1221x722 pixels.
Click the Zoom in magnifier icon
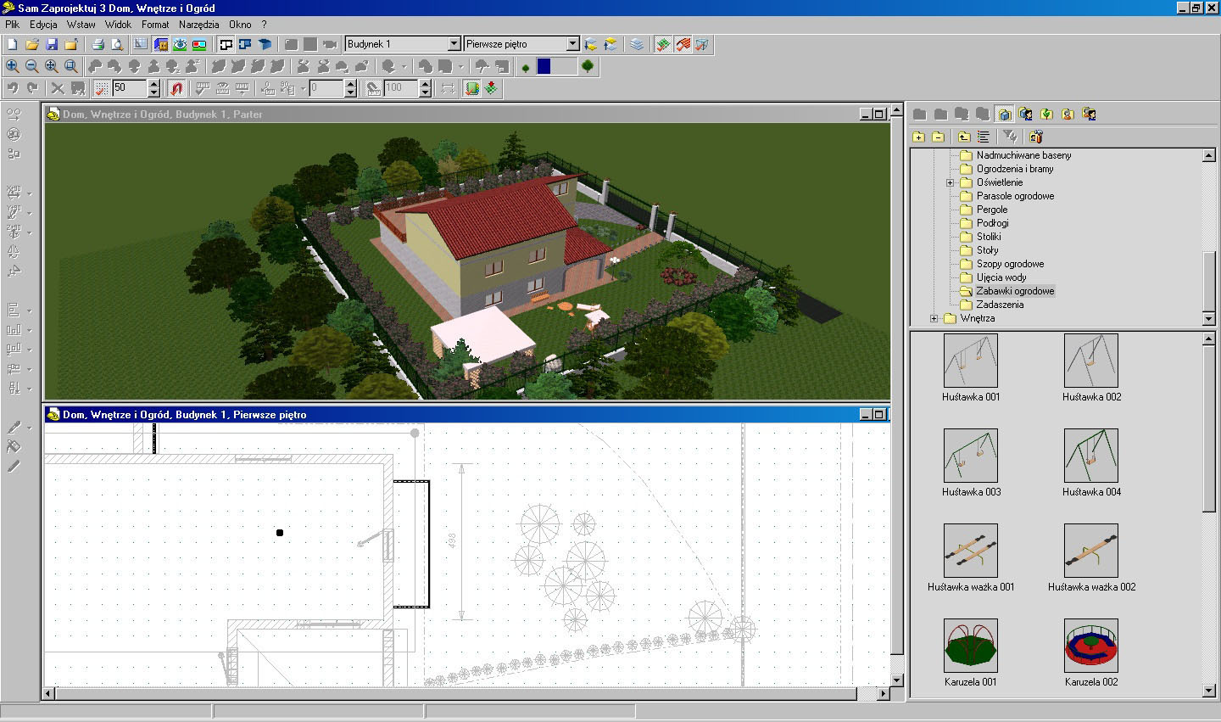[13, 66]
